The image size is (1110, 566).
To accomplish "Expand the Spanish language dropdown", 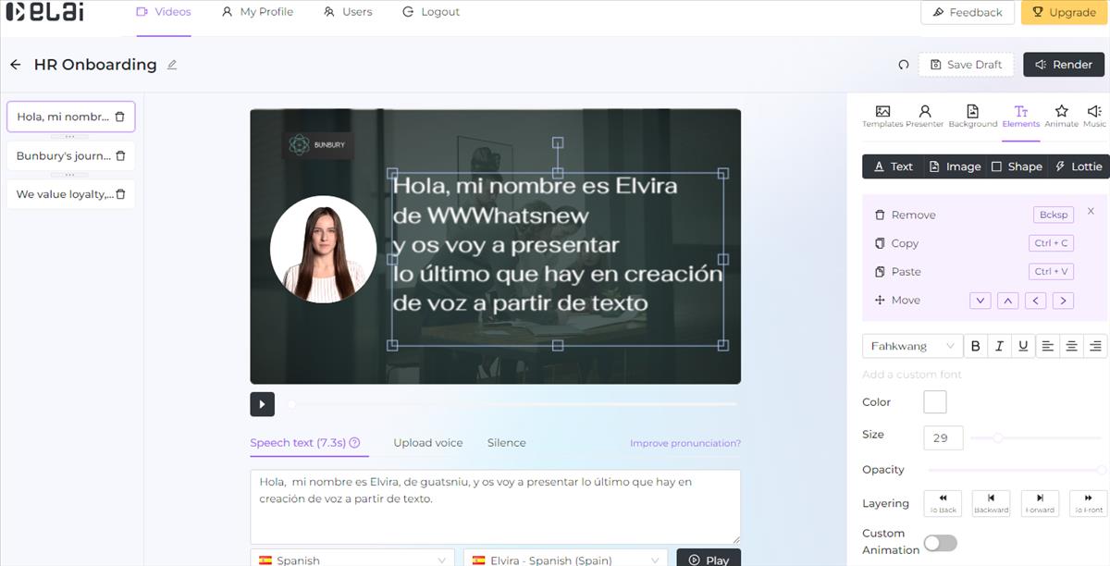I will click(x=351, y=560).
